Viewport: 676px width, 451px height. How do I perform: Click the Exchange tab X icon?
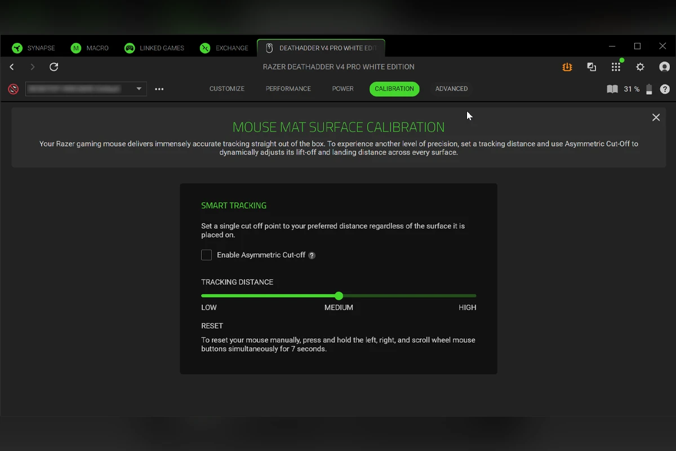tap(205, 48)
